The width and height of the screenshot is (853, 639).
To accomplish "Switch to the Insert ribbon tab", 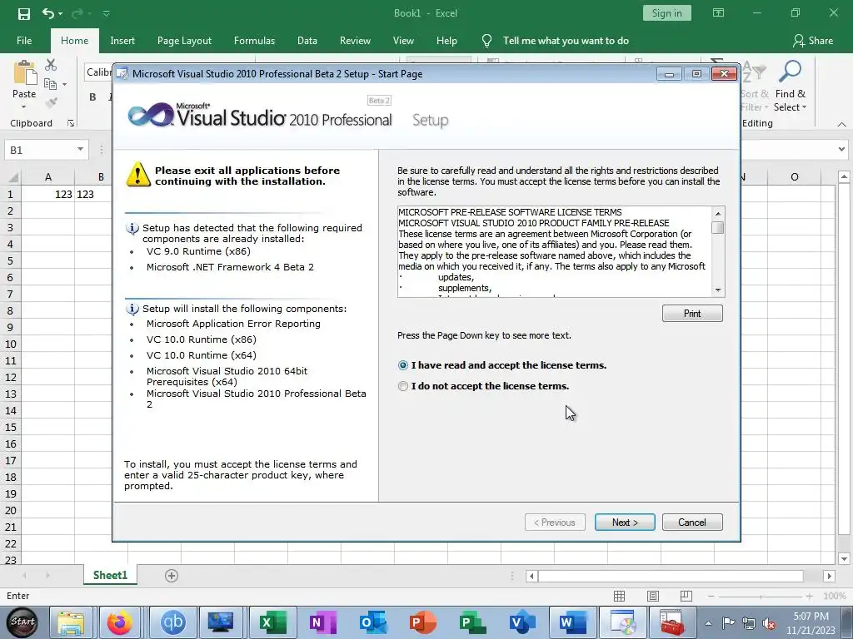I will click(x=122, y=41).
